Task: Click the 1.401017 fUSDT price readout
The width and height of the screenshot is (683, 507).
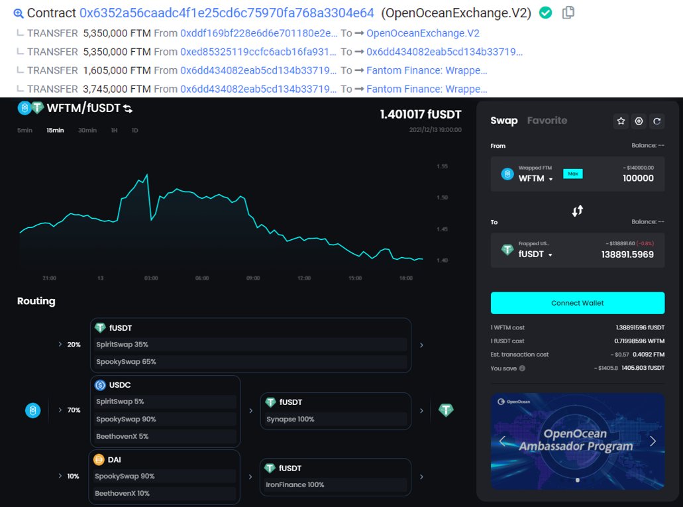Action: coord(421,115)
